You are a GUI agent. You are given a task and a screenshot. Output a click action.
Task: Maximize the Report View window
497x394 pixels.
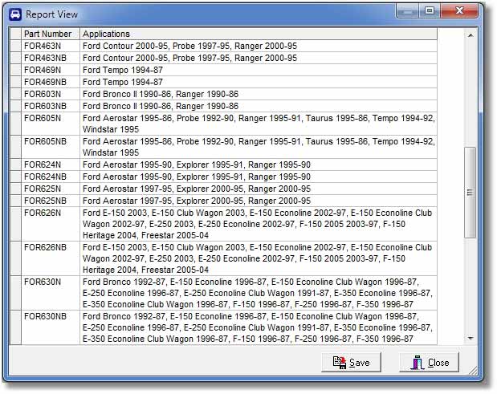[430, 10]
